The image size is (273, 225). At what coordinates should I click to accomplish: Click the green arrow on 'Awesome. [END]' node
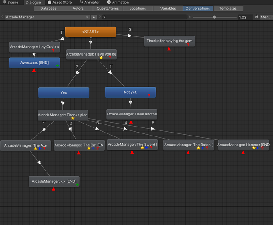coord(58,65)
